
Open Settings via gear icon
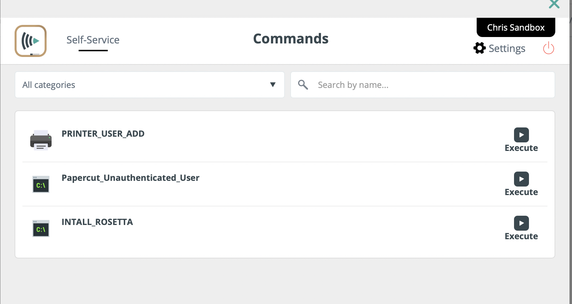pos(480,48)
